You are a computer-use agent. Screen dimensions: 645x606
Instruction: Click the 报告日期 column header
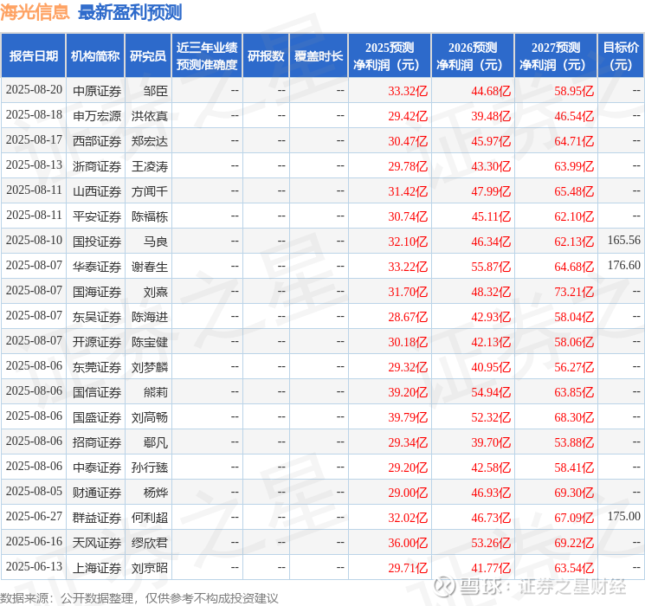coord(33,56)
